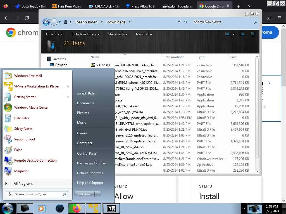Click Explorer forward navigation arrow
This screenshot has width=286, height=214.
click(x=54, y=22)
